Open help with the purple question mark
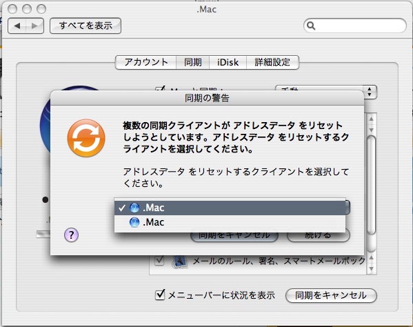This screenshot has width=413, height=327. (x=71, y=235)
